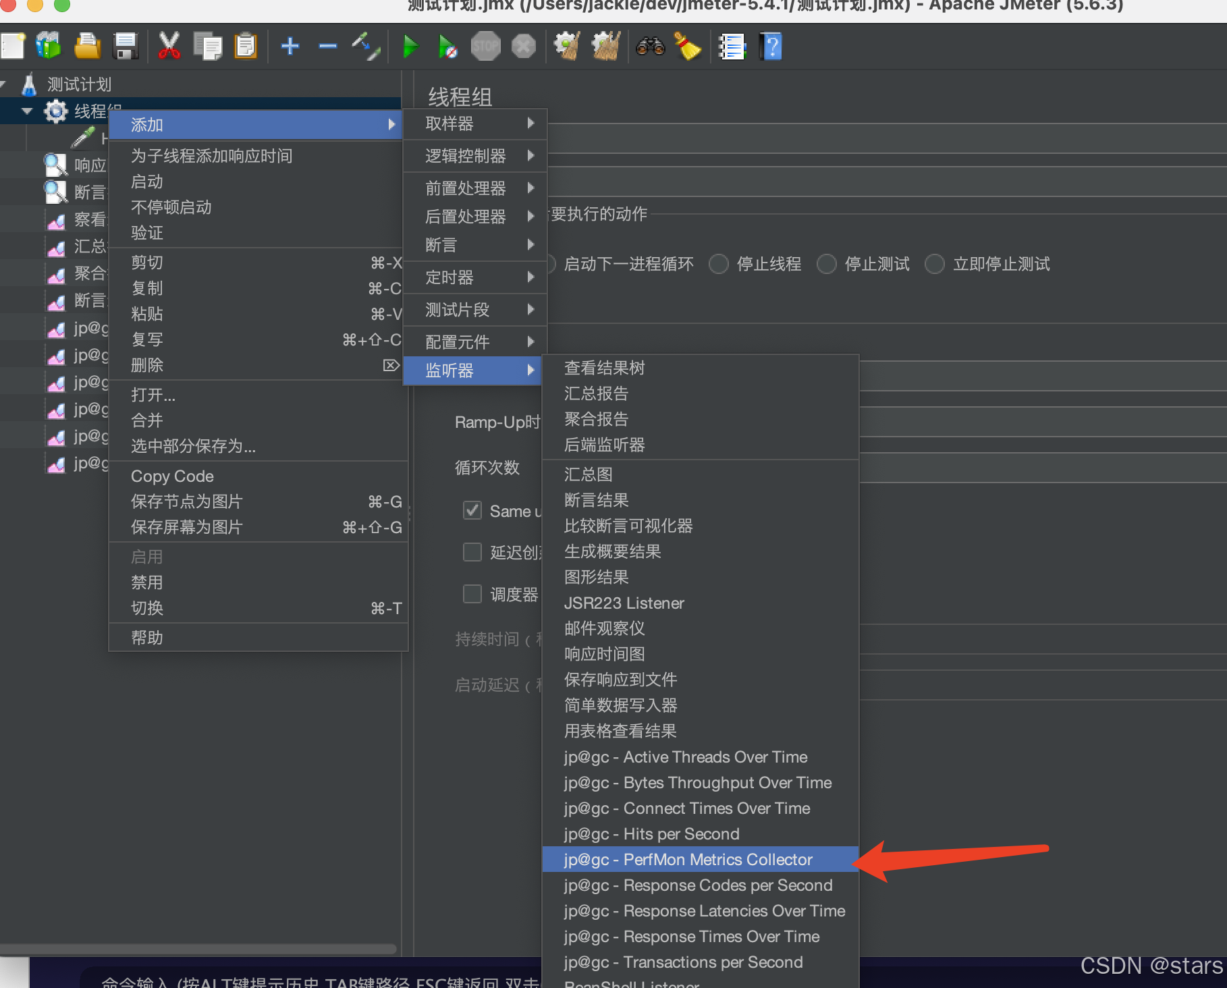Choose 添加 in context menu
The image size is (1227, 988).
point(255,125)
